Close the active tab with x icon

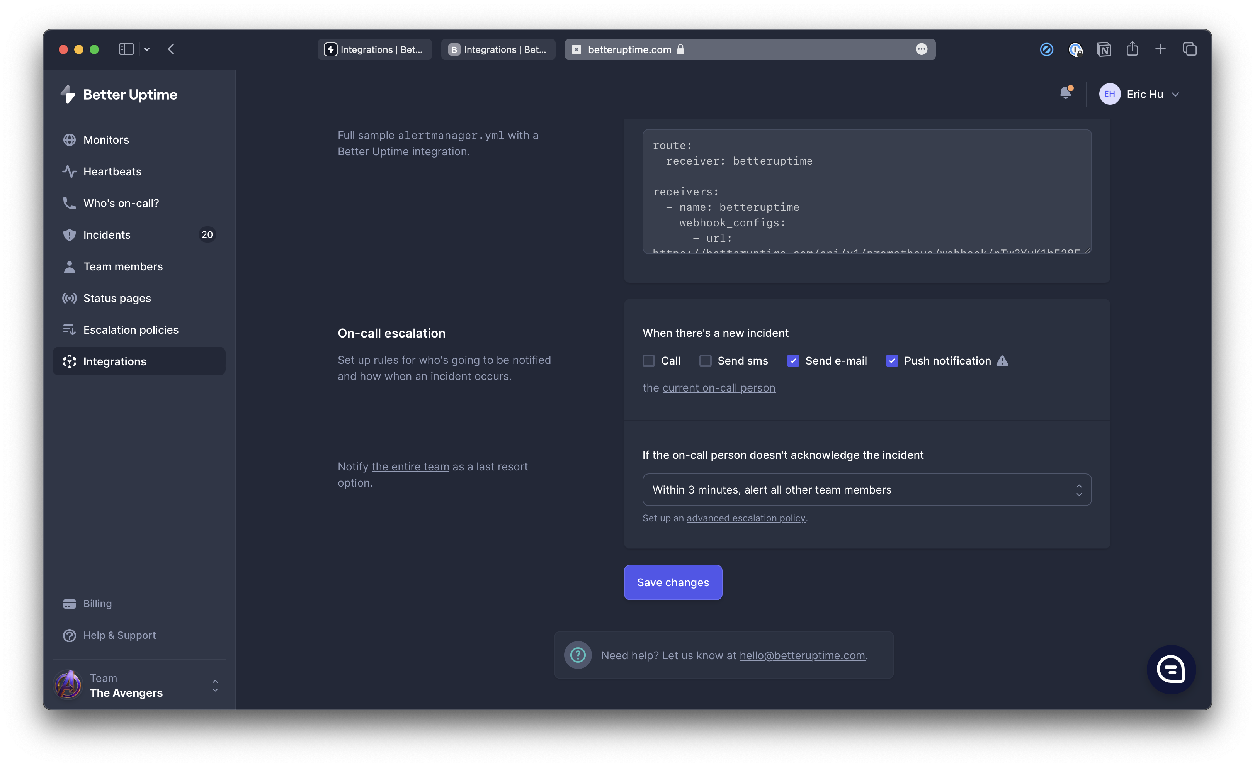click(x=576, y=49)
